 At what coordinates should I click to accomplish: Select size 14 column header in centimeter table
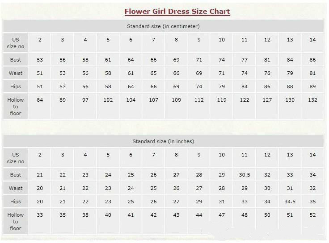[x=312, y=40]
